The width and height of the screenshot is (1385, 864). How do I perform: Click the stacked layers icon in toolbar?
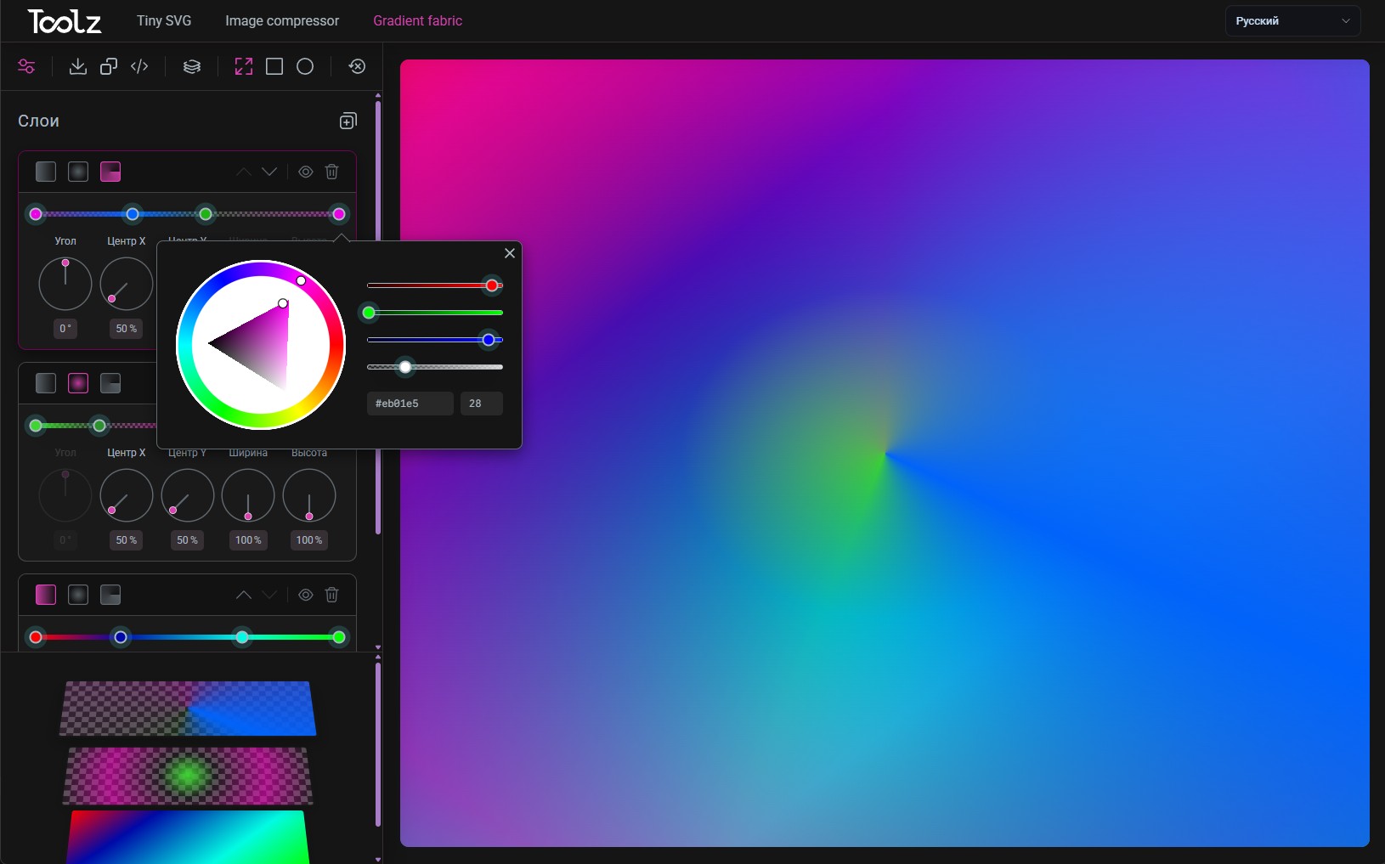pos(192,66)
